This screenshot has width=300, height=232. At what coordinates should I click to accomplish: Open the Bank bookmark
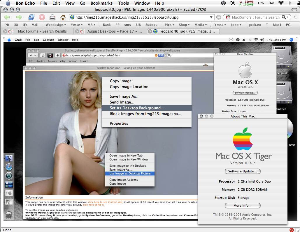(x=107, y=25)
